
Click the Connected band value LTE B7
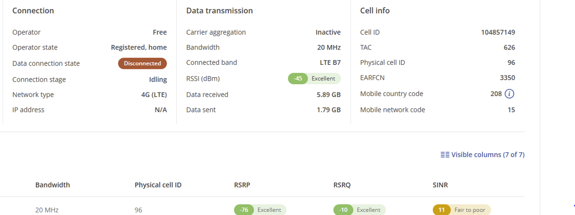point(330,63)
